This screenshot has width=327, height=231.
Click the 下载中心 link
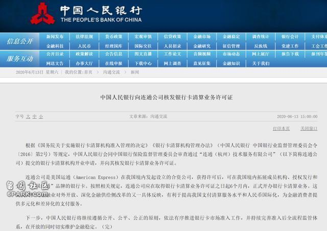pos(143,63)
